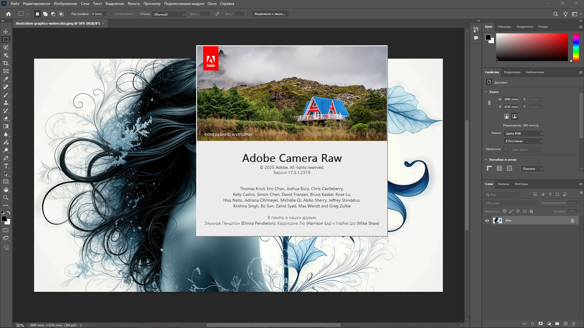Click the Home icon in options bar
The width and height of the screenshot is (584, 328).
pyautogui.click(x=9, y=14)
